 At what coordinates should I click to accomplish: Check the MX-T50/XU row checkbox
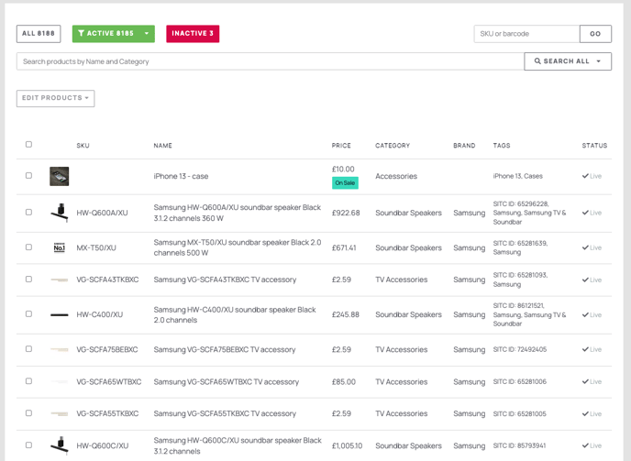point(28,247)
